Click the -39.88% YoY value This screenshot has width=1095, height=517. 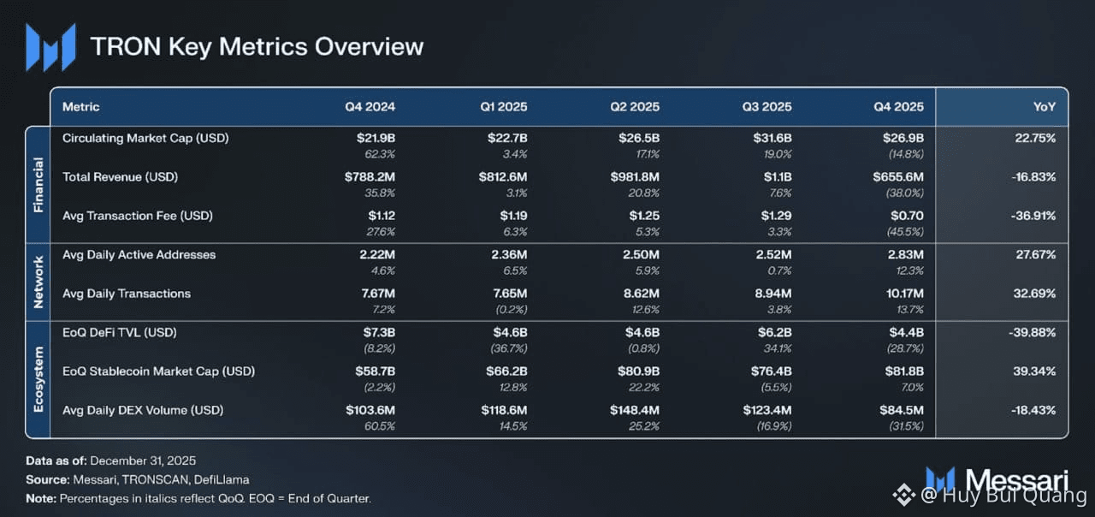(x=1033, y=332)
